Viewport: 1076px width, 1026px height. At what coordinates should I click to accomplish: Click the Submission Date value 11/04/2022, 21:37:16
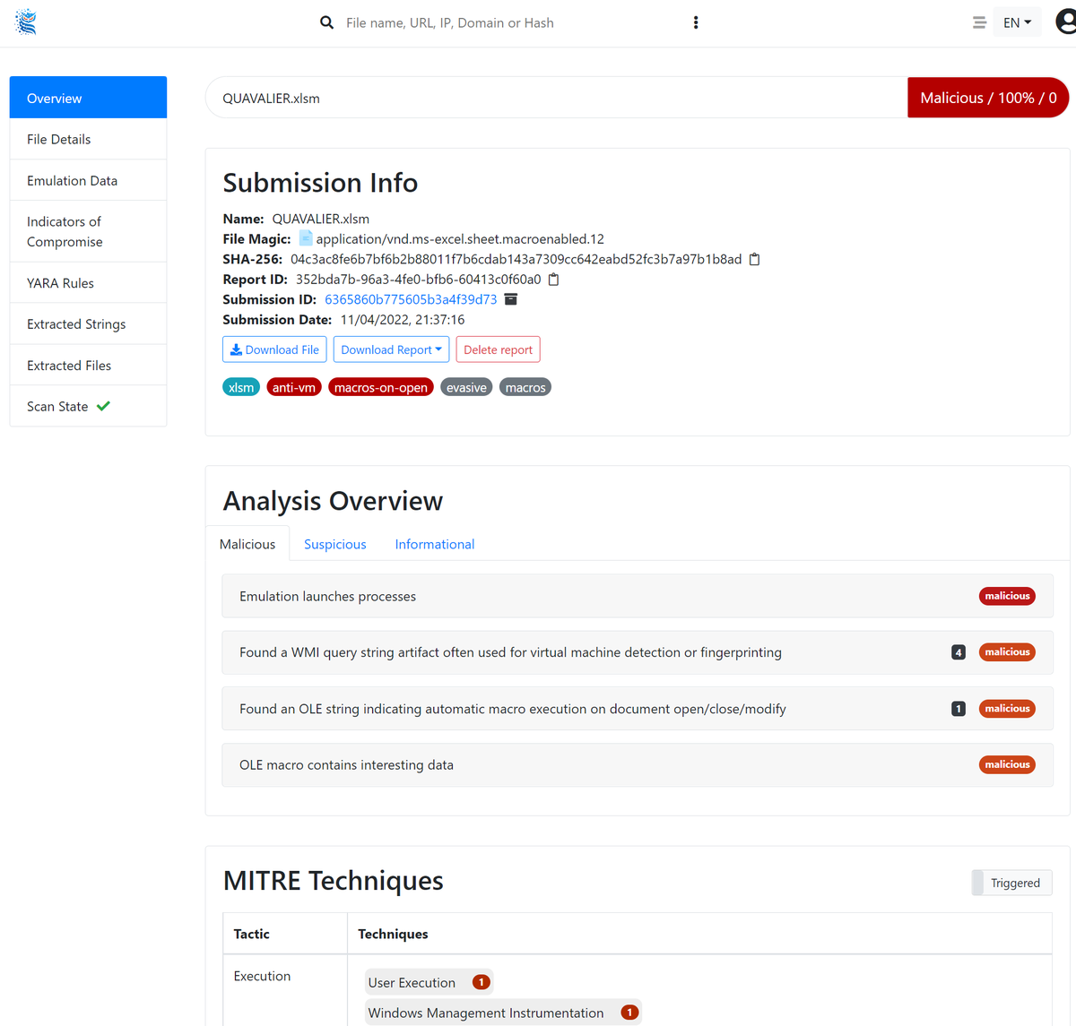click(403, 320)
